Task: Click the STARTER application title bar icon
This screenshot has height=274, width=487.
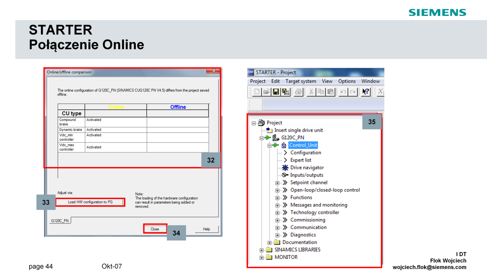Action: [x=251, y=72]
